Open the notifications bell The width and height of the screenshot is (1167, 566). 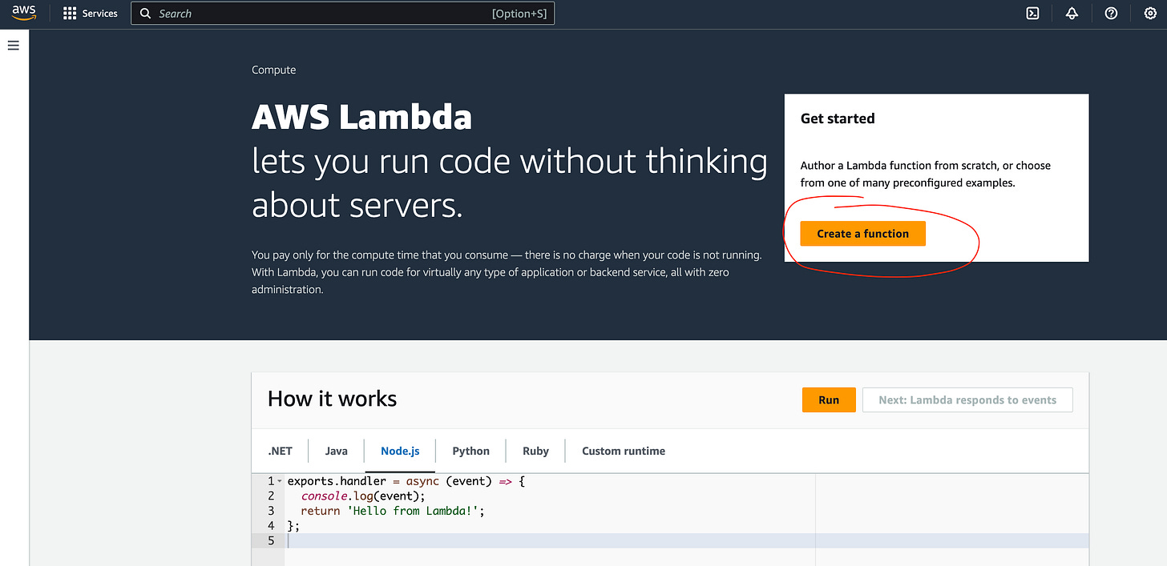[1072, 14]
